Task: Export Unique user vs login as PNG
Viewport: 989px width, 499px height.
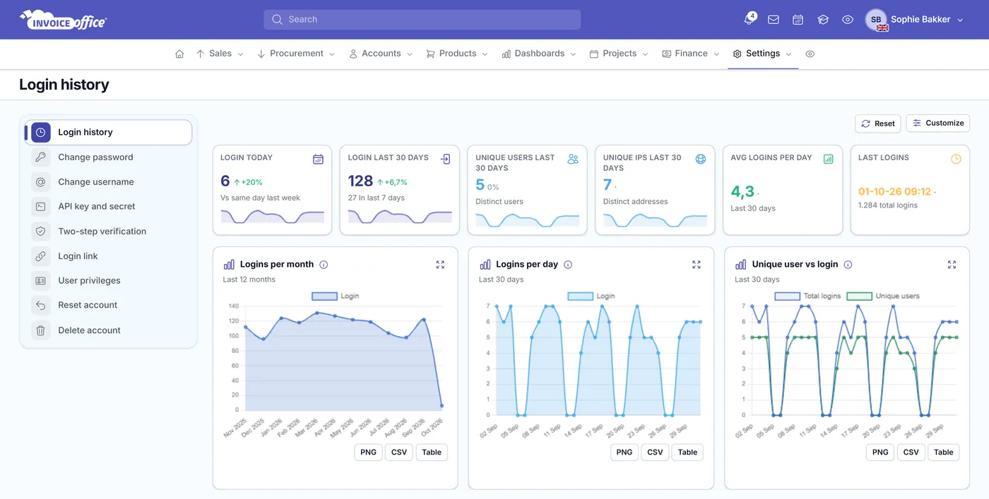Action: click(x=880, y=452)
